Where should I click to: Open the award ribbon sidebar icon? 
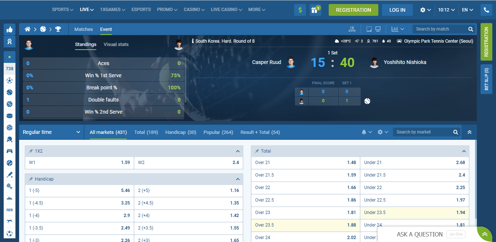click(x=10, y=42)
